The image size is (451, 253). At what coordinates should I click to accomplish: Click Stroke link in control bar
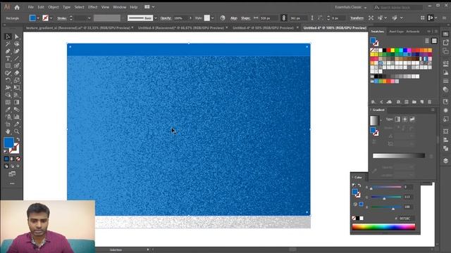[x=62, y=18]
